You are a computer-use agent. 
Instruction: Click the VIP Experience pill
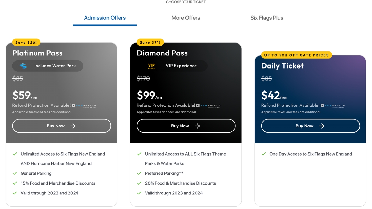pyautogui.click(x=172, y=66)
